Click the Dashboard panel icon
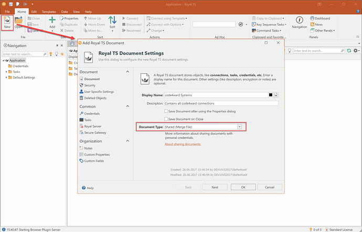The width and height of the screenshot is (362, 232). [x=318, y=18]
